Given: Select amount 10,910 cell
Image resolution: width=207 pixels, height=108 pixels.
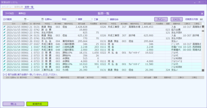Looking at the screenshot, I should 81,64.
